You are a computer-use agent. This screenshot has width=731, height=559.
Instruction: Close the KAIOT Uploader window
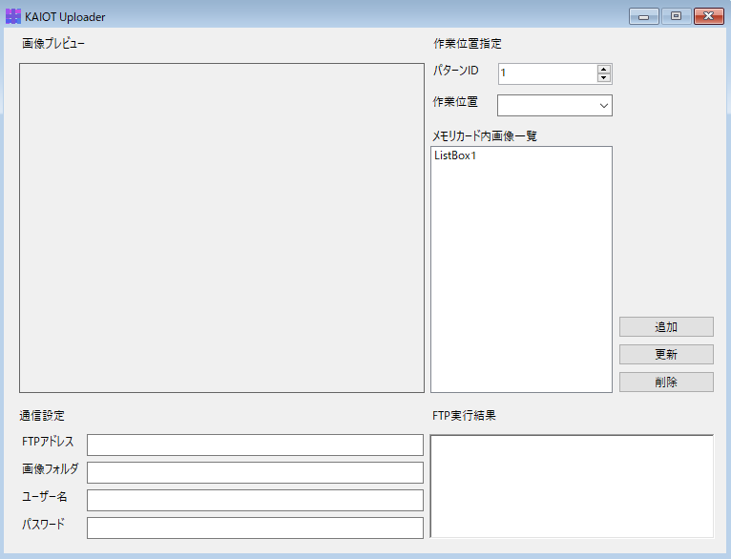(708, 16)
